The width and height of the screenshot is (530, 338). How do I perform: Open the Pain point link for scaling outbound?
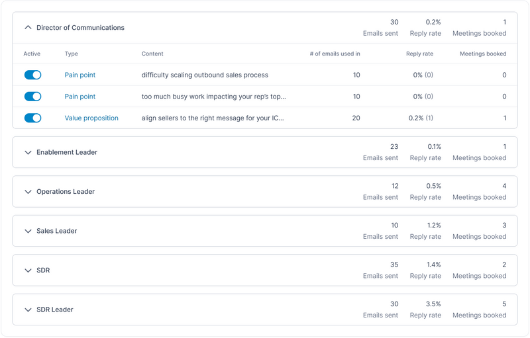(x=80, y=75)
